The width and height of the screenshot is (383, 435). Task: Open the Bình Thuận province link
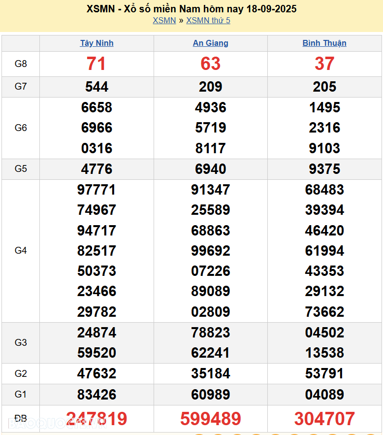324,43
